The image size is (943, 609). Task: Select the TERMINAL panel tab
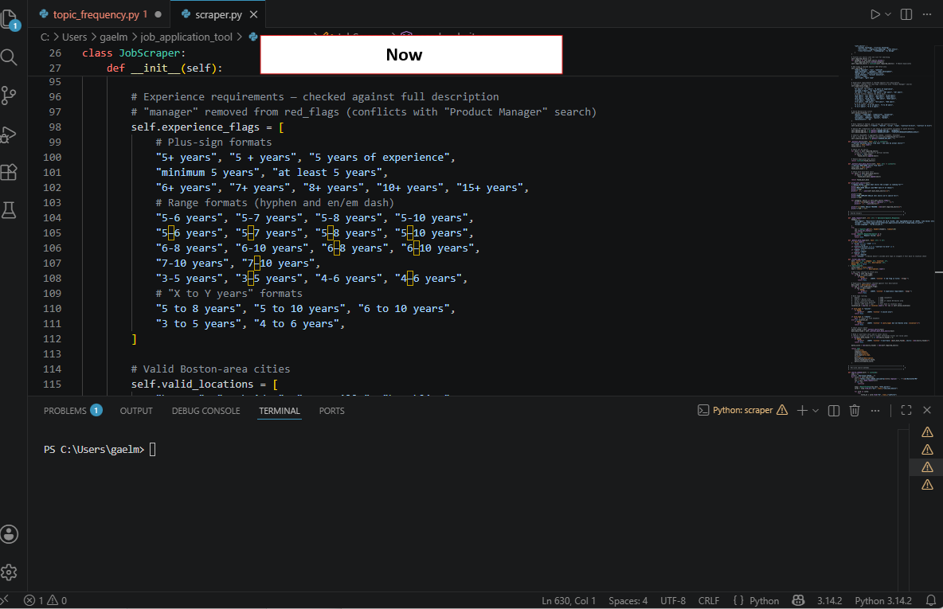click(279, 411)
